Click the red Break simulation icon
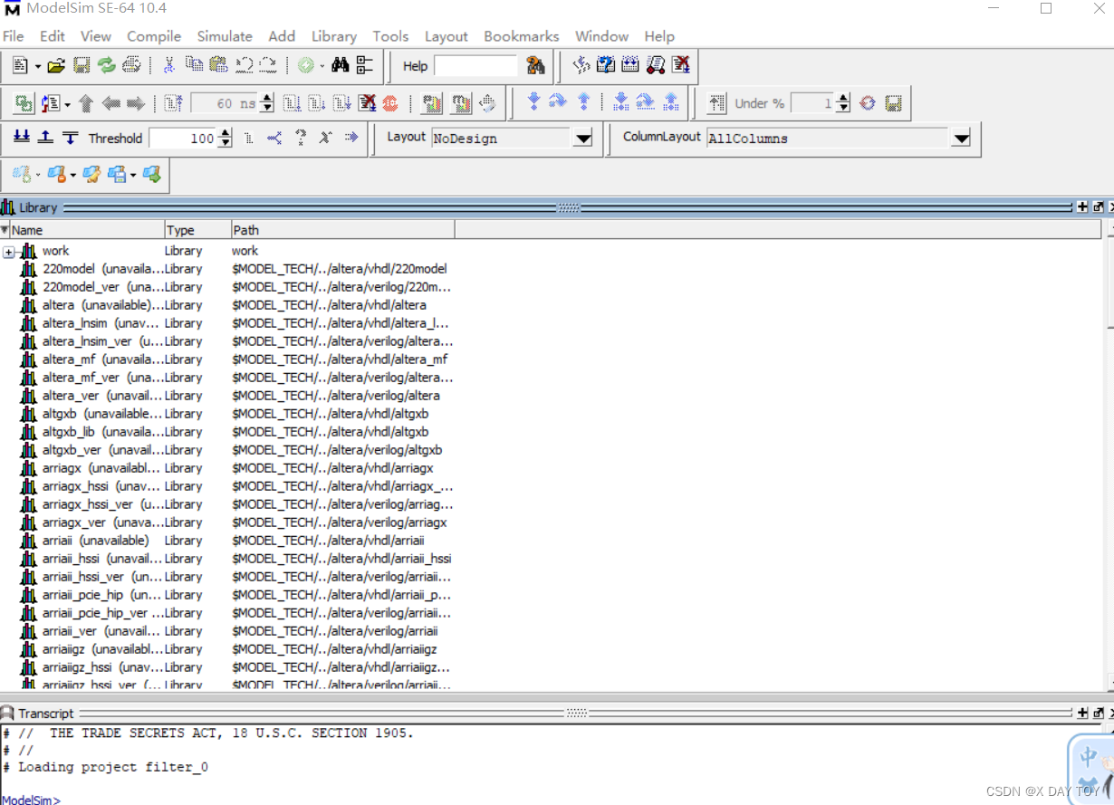 (x=389, y=102)
